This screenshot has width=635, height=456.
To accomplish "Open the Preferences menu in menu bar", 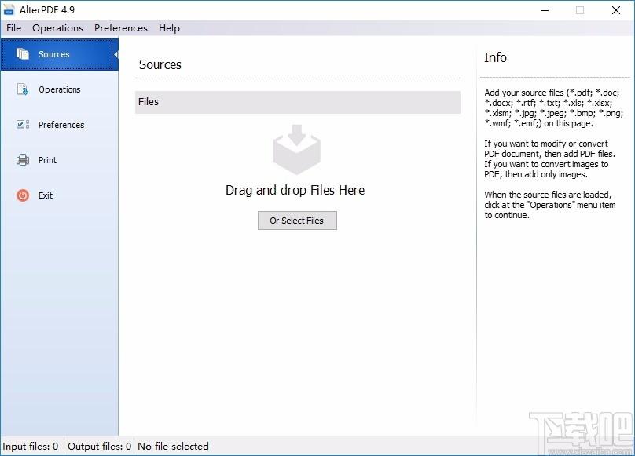I will tap(121, 28).
